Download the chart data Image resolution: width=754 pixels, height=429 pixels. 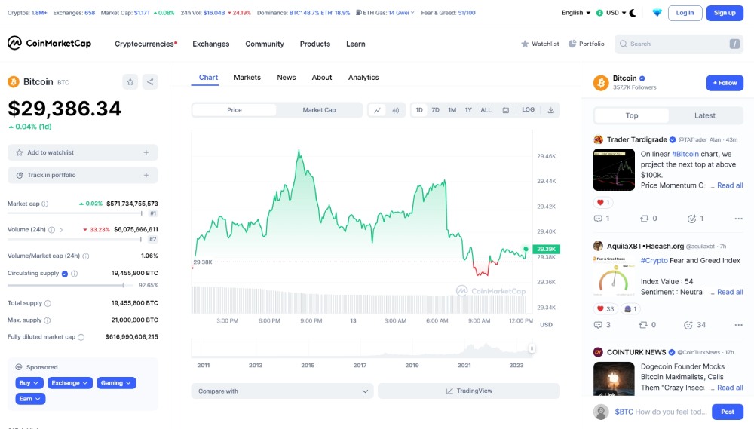(551, 110)
